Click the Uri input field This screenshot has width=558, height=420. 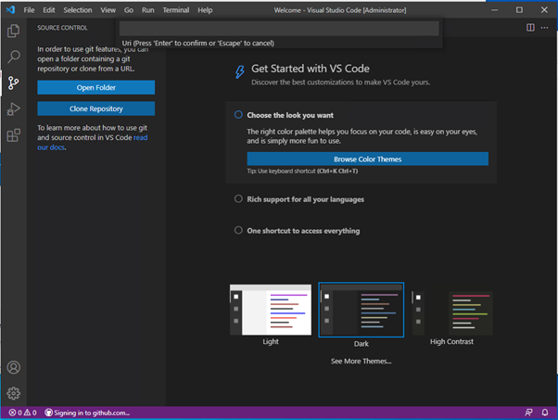[280, 28]
